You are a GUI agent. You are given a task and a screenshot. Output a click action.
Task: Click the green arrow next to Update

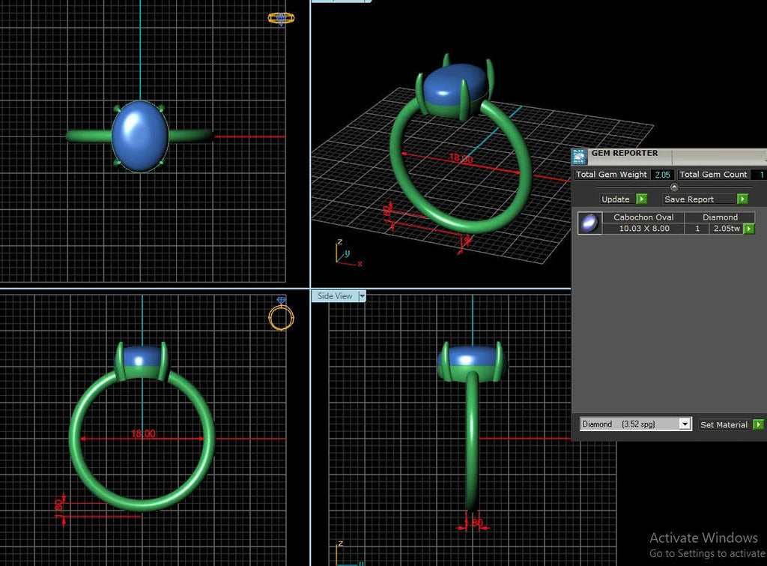tap(642, 199)
